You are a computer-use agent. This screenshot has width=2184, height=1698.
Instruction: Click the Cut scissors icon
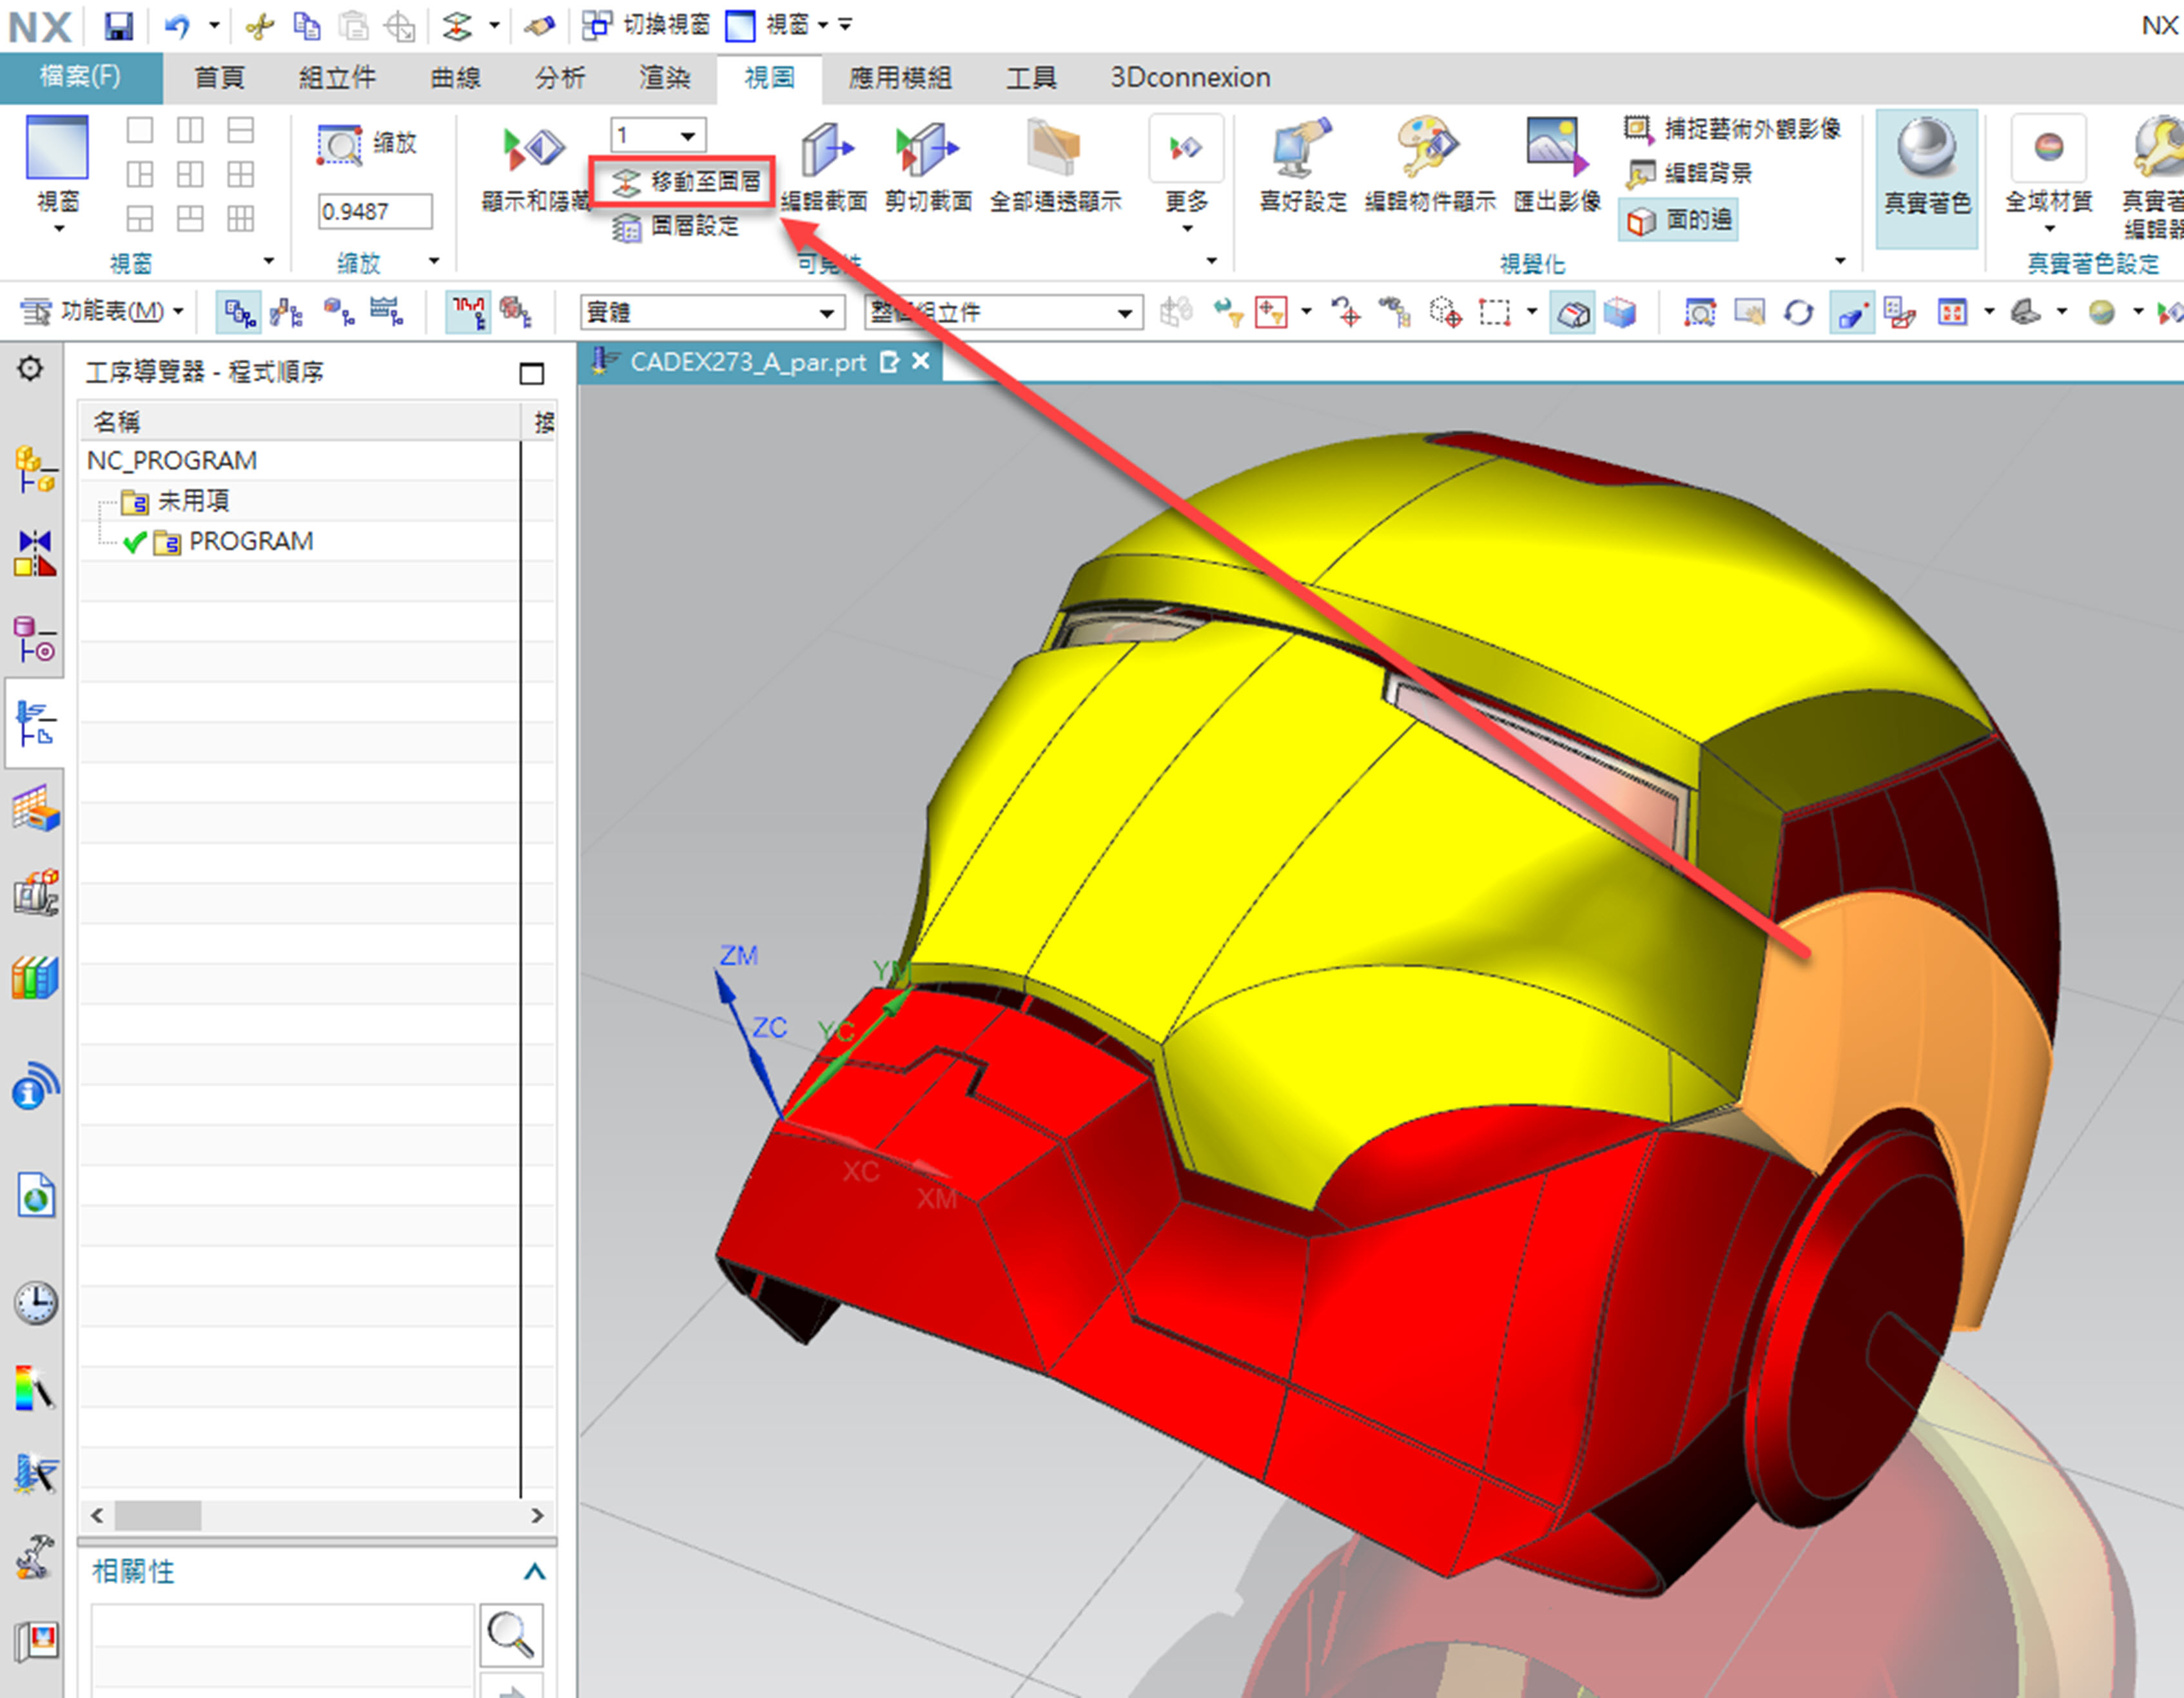(x=260, y=25)
